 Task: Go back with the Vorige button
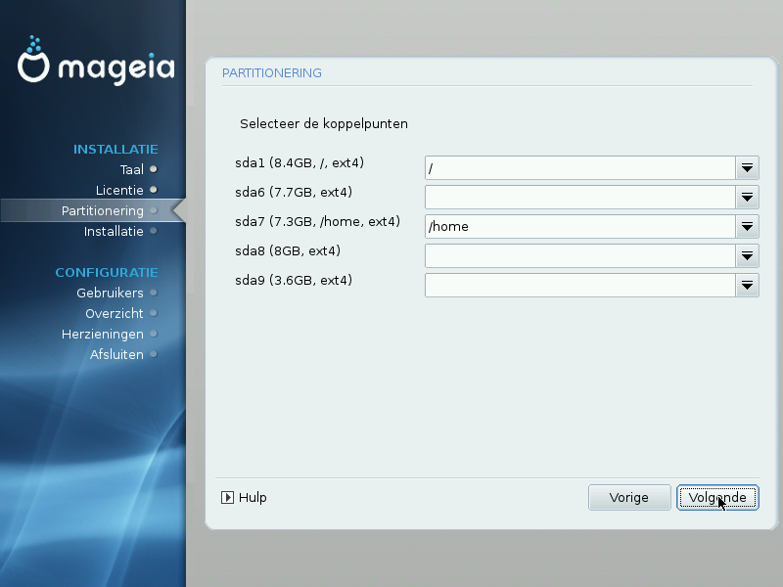pos(629,498)
